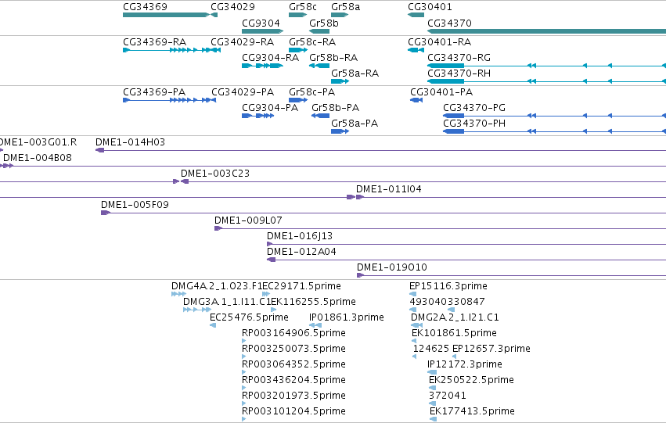Select EST DMG2A.2_1.I21.C1
This screenshot has width=666, height=423.
[416, 325]
